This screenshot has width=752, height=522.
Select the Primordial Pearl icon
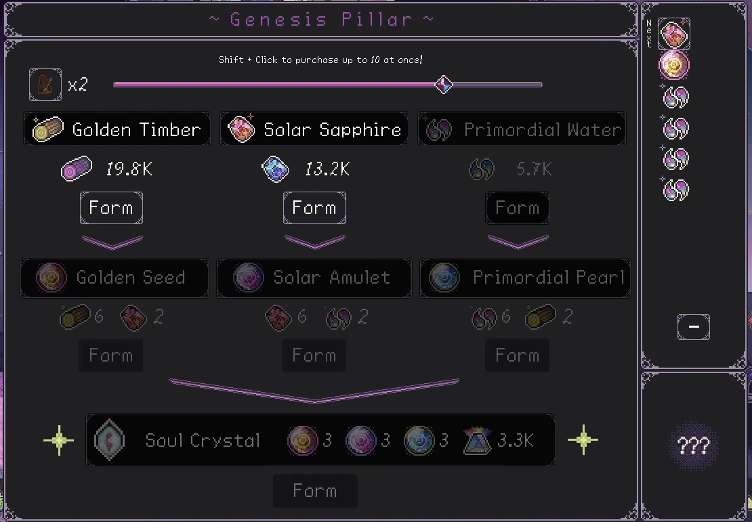point(444,278)
